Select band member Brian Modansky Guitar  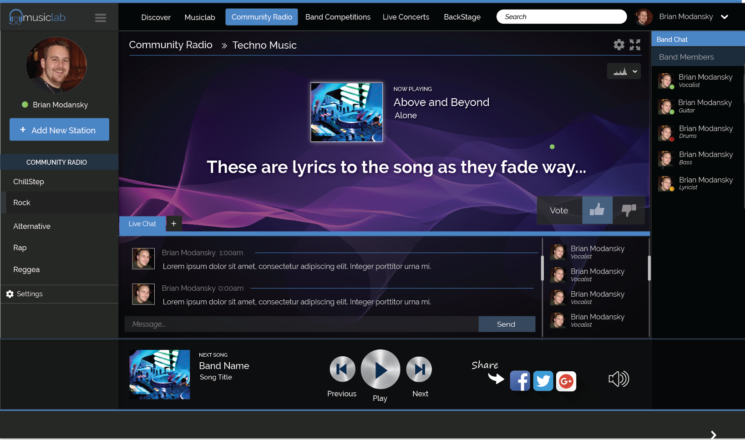696,106
